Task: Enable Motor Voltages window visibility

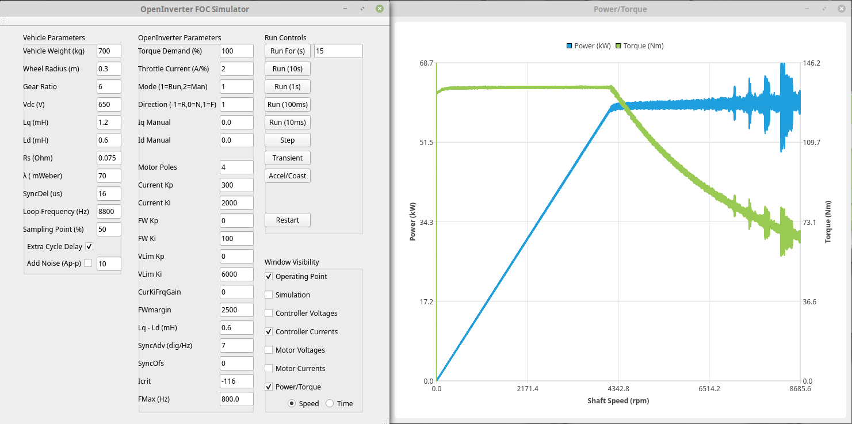Action: 269,350
